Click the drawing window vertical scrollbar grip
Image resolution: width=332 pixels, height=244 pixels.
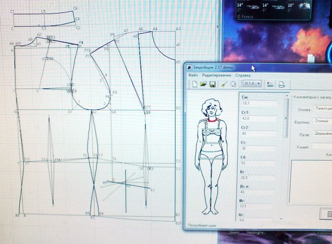click(x=217, y=27)
